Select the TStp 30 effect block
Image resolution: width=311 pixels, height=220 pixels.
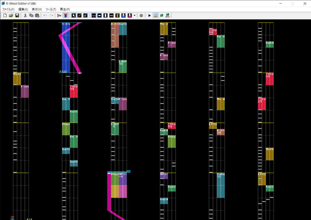pos(74,91)
